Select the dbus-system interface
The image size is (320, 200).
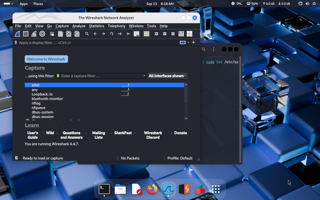pyautogui.click(x=104, y=112)
